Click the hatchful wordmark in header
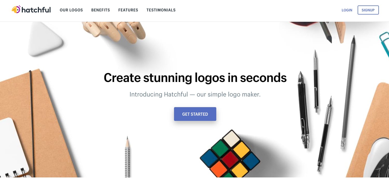 point(36,10)
